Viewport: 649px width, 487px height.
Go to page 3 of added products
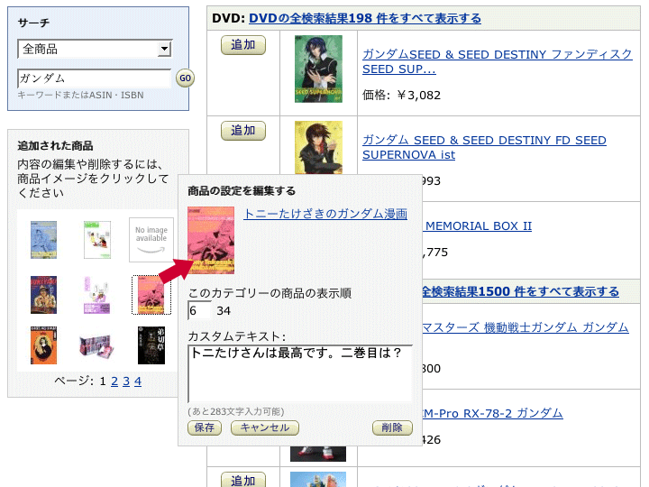click(x=126, y=381)
